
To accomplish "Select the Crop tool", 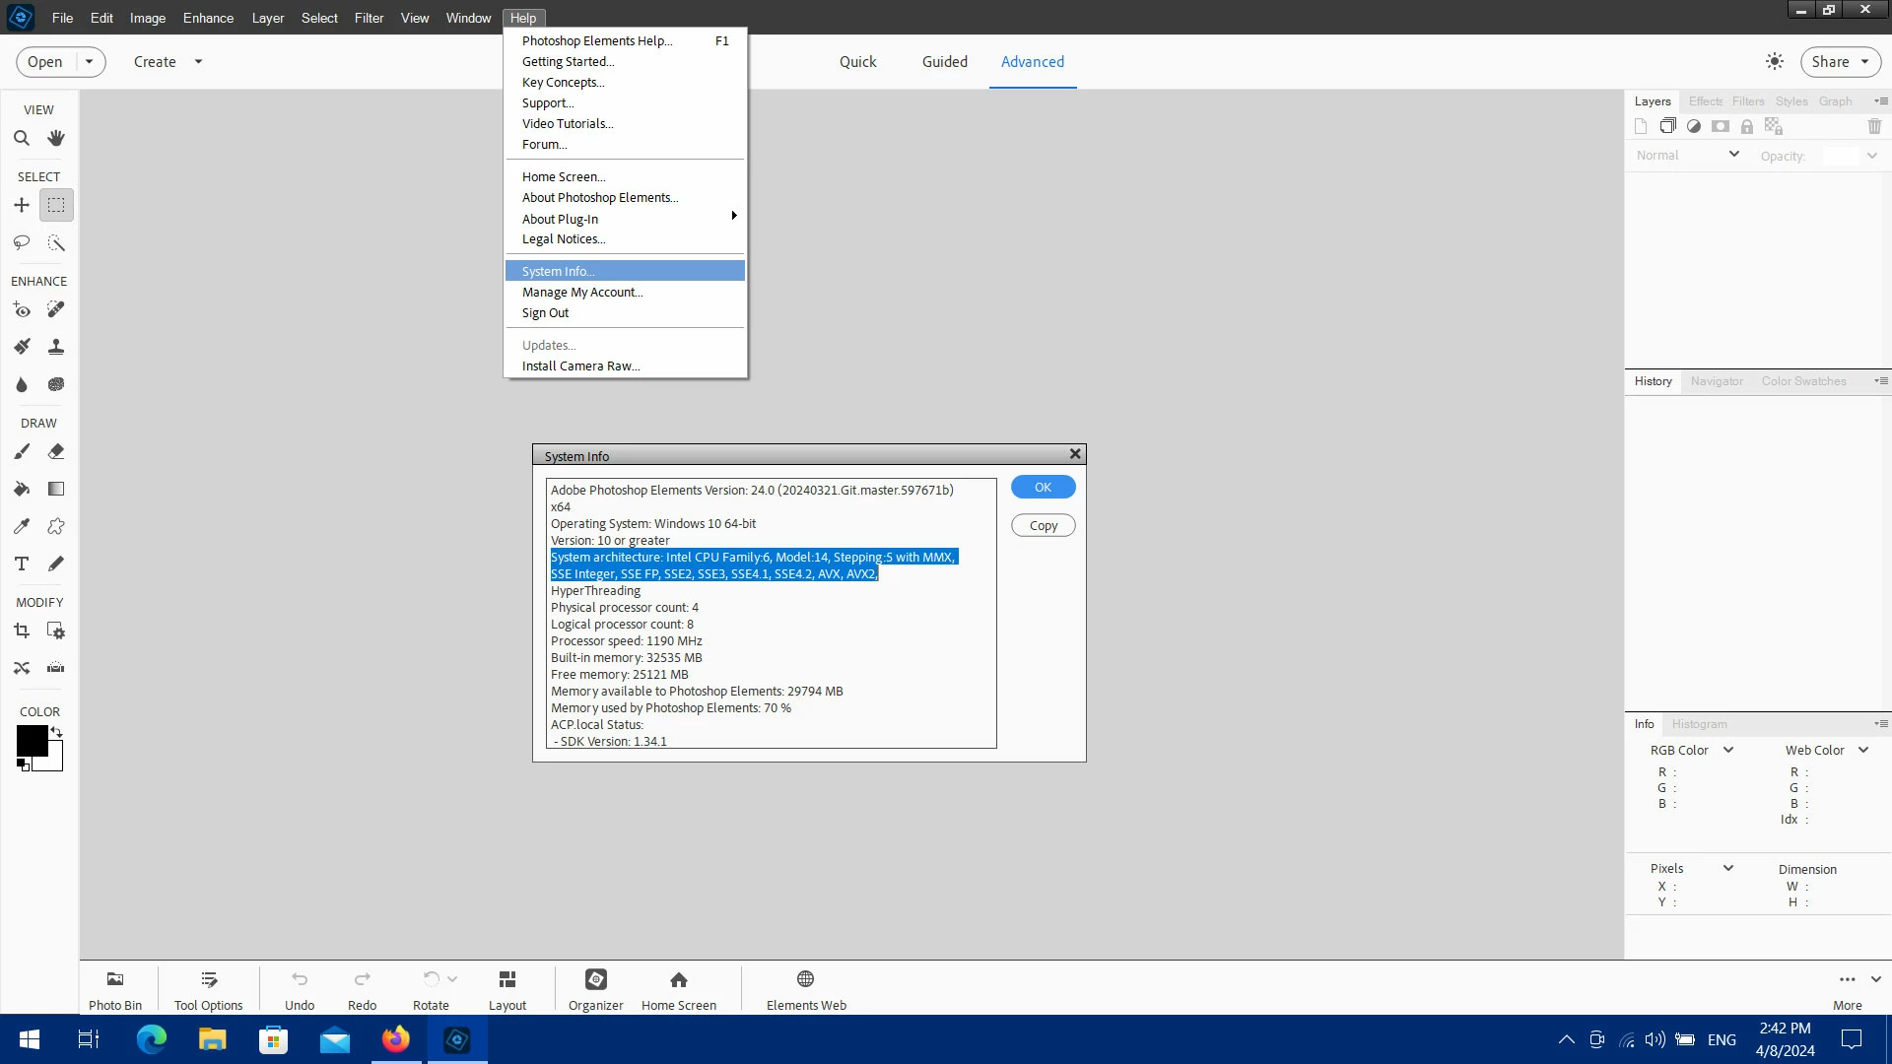I will [22, 631].
